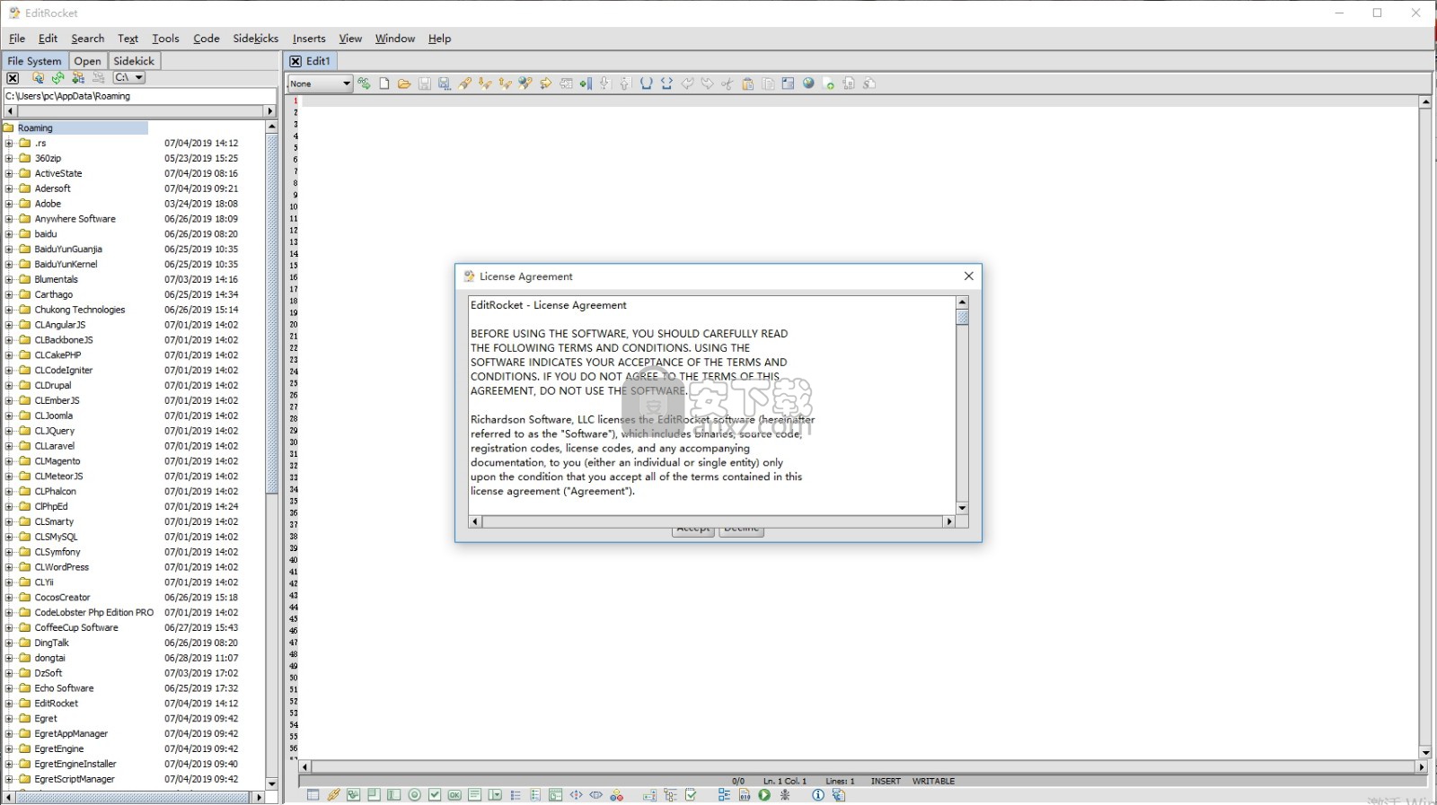The height and width of the screenshot is (805, 1437).
Task: Click the path field showing AppData\Roaming
Action: pos(139,96)
